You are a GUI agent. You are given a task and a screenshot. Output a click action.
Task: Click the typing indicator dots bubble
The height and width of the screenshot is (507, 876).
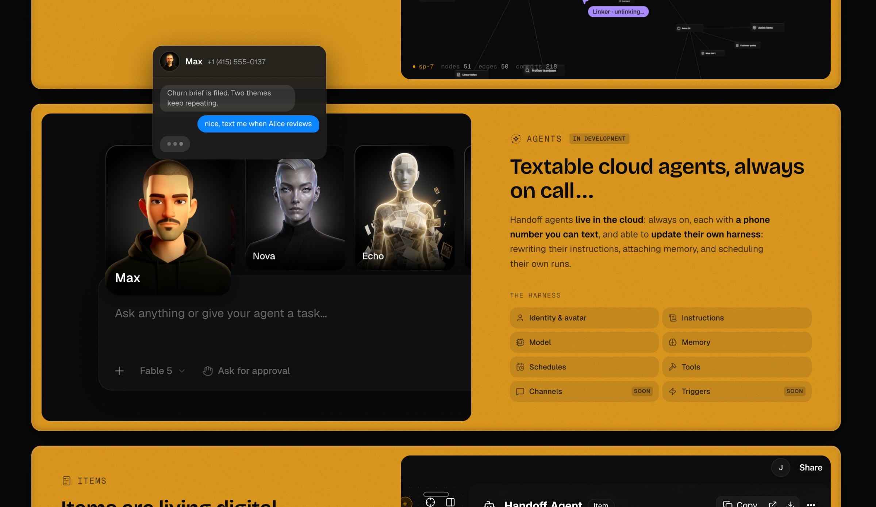click(175, 144)
